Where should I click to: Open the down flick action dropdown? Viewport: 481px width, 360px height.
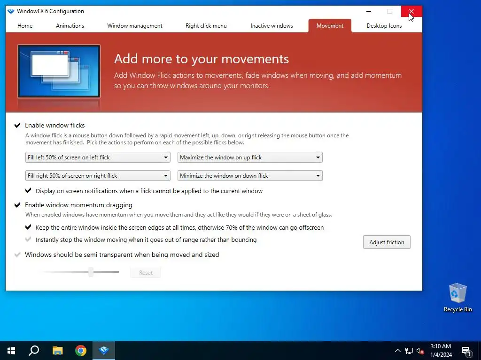(x=250, y=176)
